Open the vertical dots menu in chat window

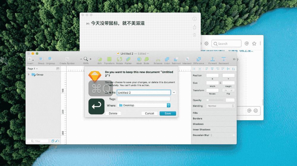pyautogui.click(x=260, y=44)
